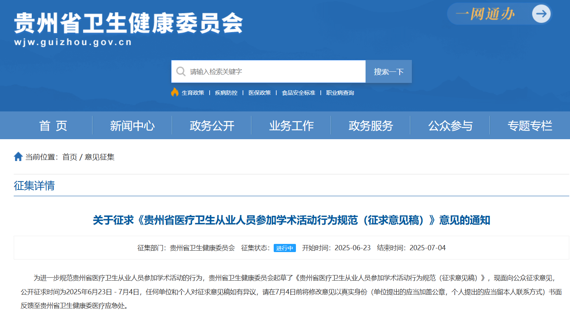Image resolution: width=570 pixels, height=315 pixels.
Task: Click the 结束时间：2025-07-04 text
Action: click(411, 248)
